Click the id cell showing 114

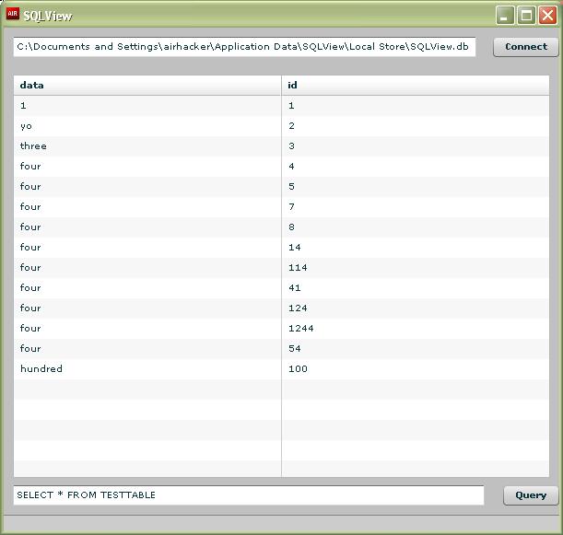click(x=416, y=268)
